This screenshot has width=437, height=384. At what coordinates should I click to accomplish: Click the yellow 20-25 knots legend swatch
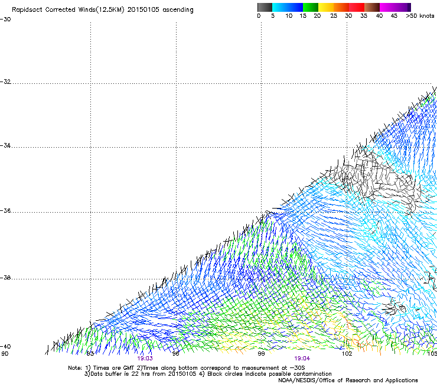326,7
